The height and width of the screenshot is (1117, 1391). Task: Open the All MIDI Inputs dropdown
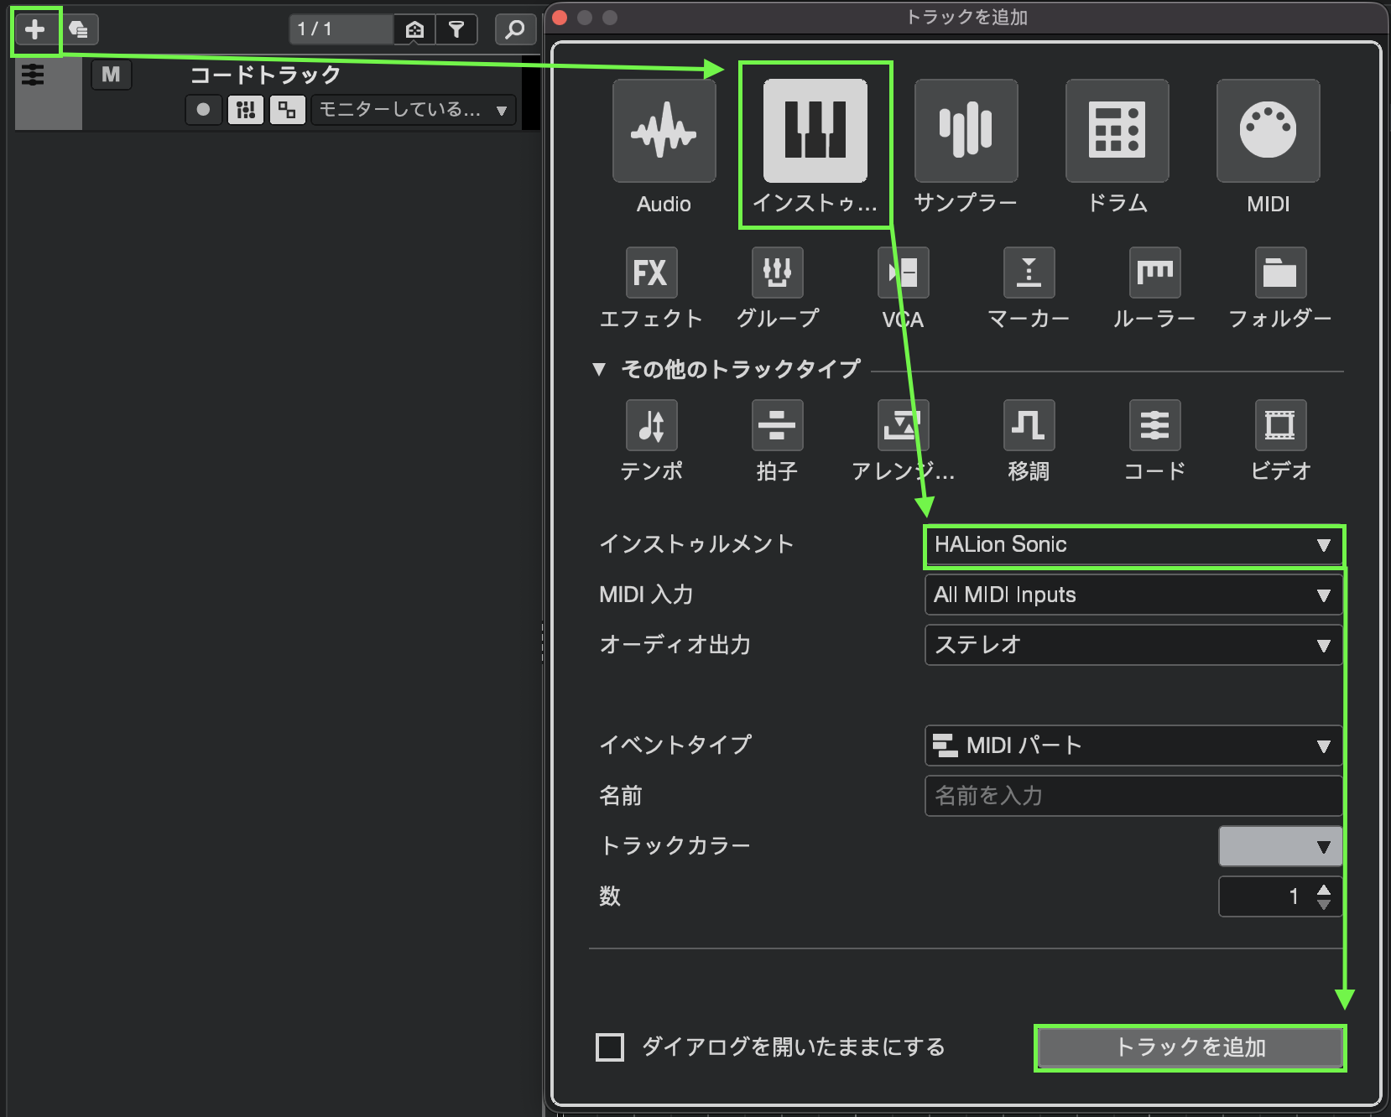(1133, 595)
